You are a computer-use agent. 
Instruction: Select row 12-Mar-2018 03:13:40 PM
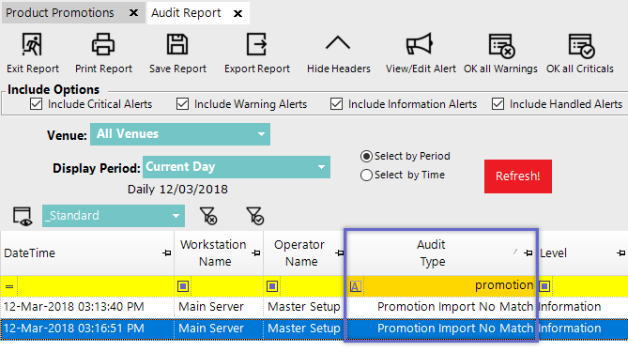314,307
